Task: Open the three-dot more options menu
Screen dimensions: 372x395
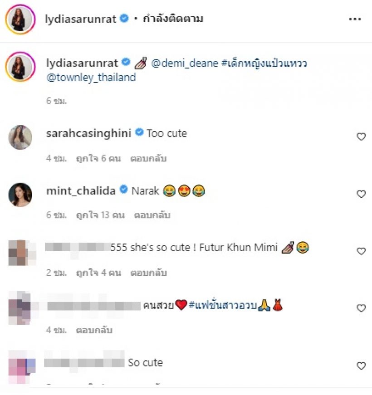Action: [355, 19]
